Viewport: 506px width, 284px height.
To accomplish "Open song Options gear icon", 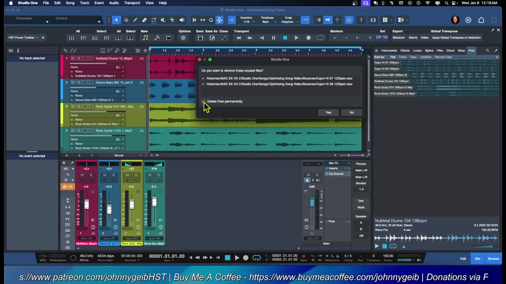I will pos(183,38).
